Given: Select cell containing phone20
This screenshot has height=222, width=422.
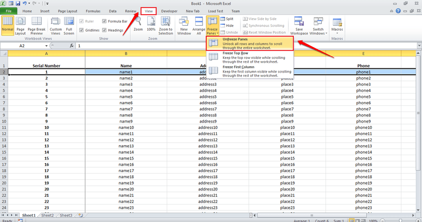Looking at the screenshot, I should point(363,189).
